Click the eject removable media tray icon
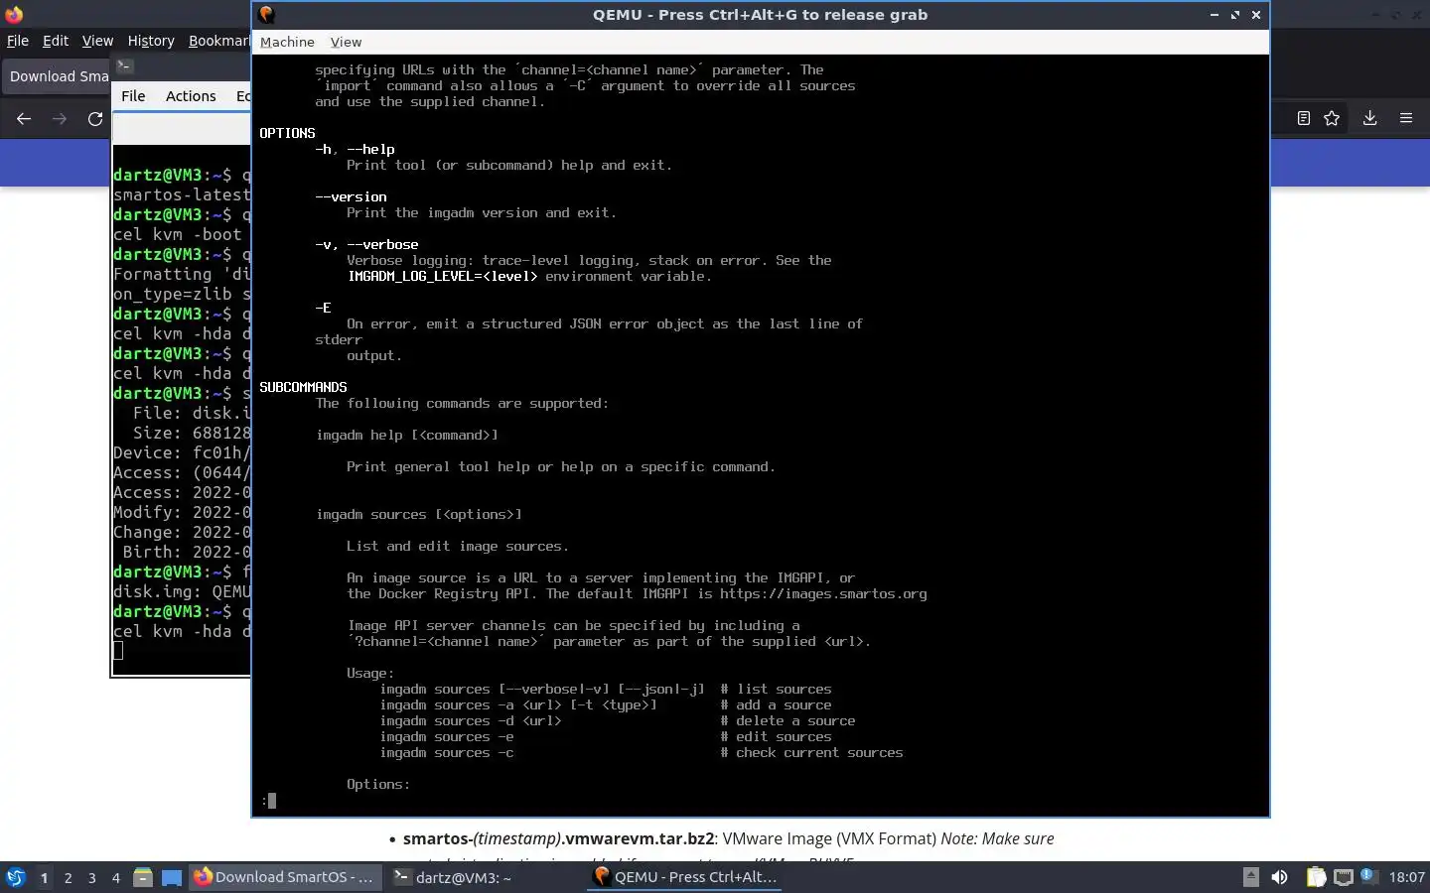This screenshot has width=1430, height=893. 1251,877
